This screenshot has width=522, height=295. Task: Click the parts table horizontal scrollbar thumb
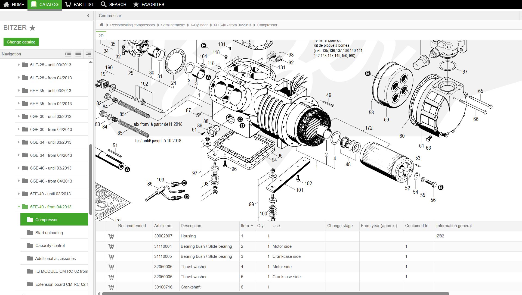pyautogui.click(x=275, y=294)
